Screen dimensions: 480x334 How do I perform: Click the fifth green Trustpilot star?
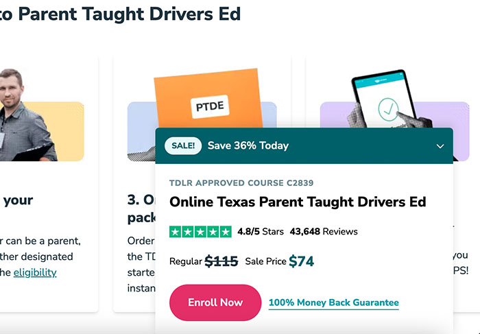[x=225, y=232]
